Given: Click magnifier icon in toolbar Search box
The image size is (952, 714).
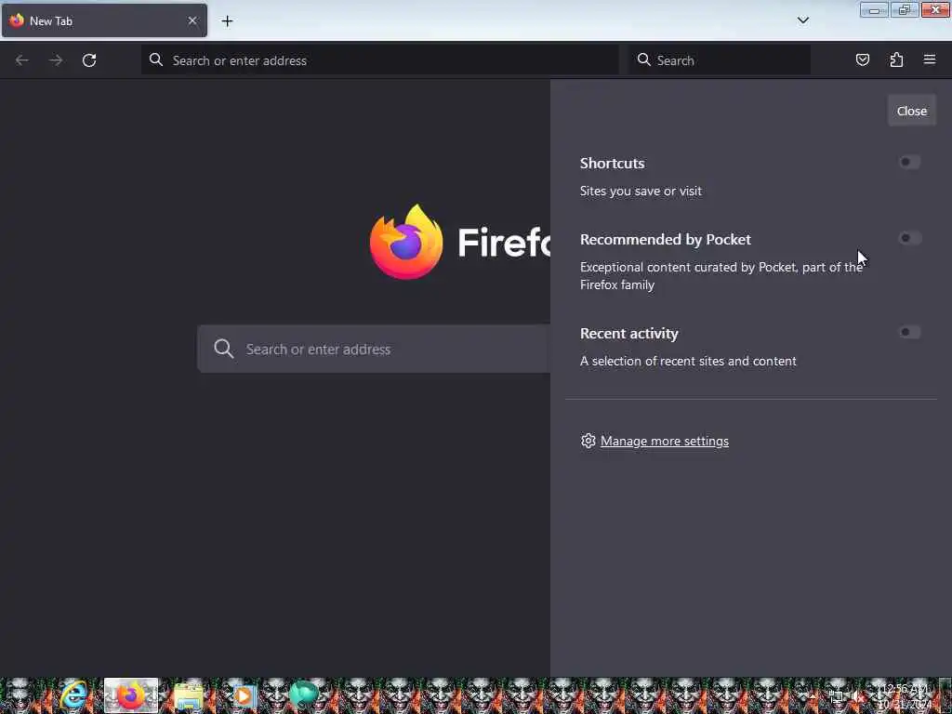Looking at the screenshot, I should pyautogui.click(x=643, y=59).
